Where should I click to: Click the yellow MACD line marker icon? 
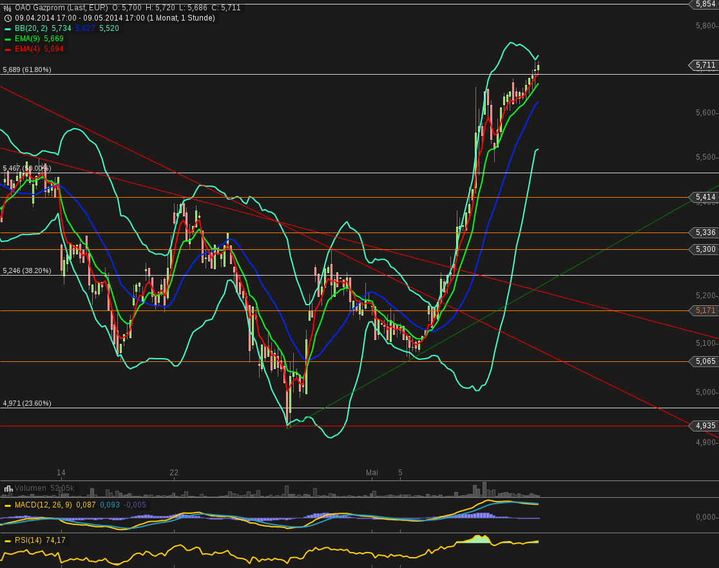point(8,504)
